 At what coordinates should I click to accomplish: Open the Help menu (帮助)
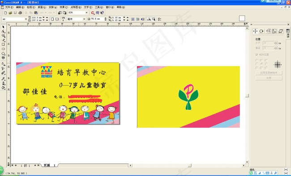120,7
